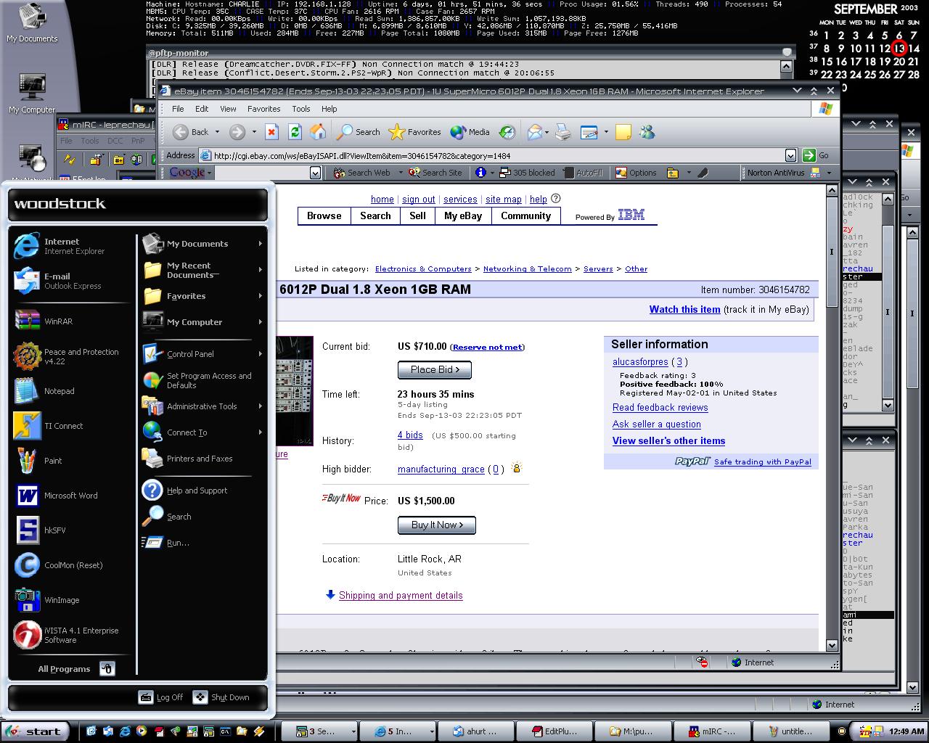
Task: Click the server item photo thumbnail
Action: (295, 390)
